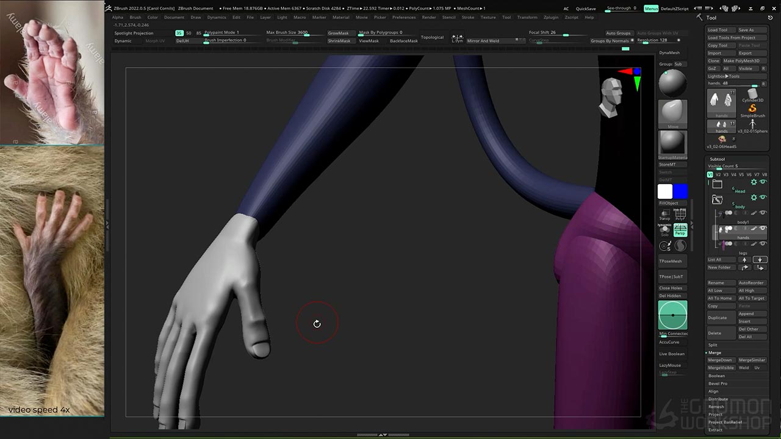Expand the Extract section

click(x=715, y=430)
